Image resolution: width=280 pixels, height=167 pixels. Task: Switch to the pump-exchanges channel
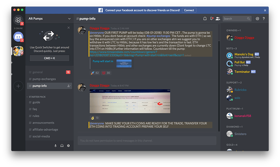[x=44, y=79]
